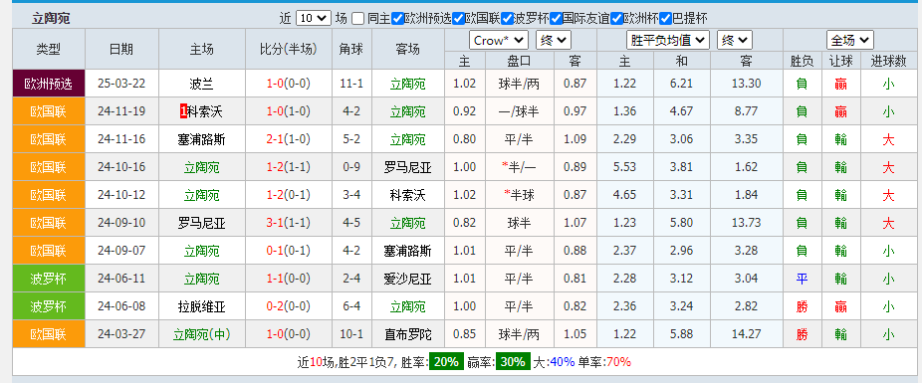Viewport: 922px width, 383px height.
Task: Click the 0-2(0-0) score
Action: tap(288, 306)
